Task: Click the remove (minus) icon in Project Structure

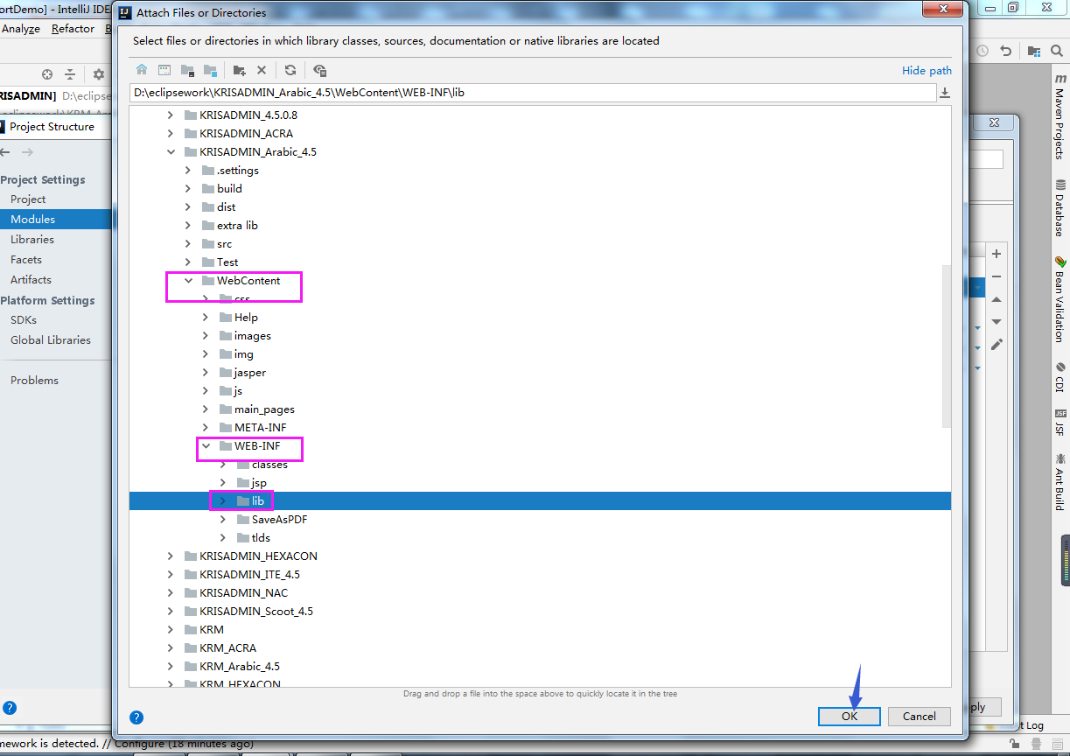Action: coord(996,276)
